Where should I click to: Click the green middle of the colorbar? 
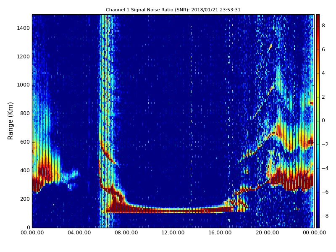(x=318, y=121)
